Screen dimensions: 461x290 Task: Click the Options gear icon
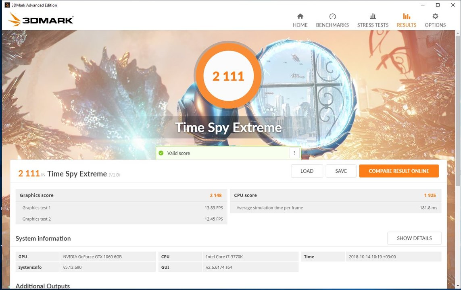pyautogui.click(x=435, y=16)
